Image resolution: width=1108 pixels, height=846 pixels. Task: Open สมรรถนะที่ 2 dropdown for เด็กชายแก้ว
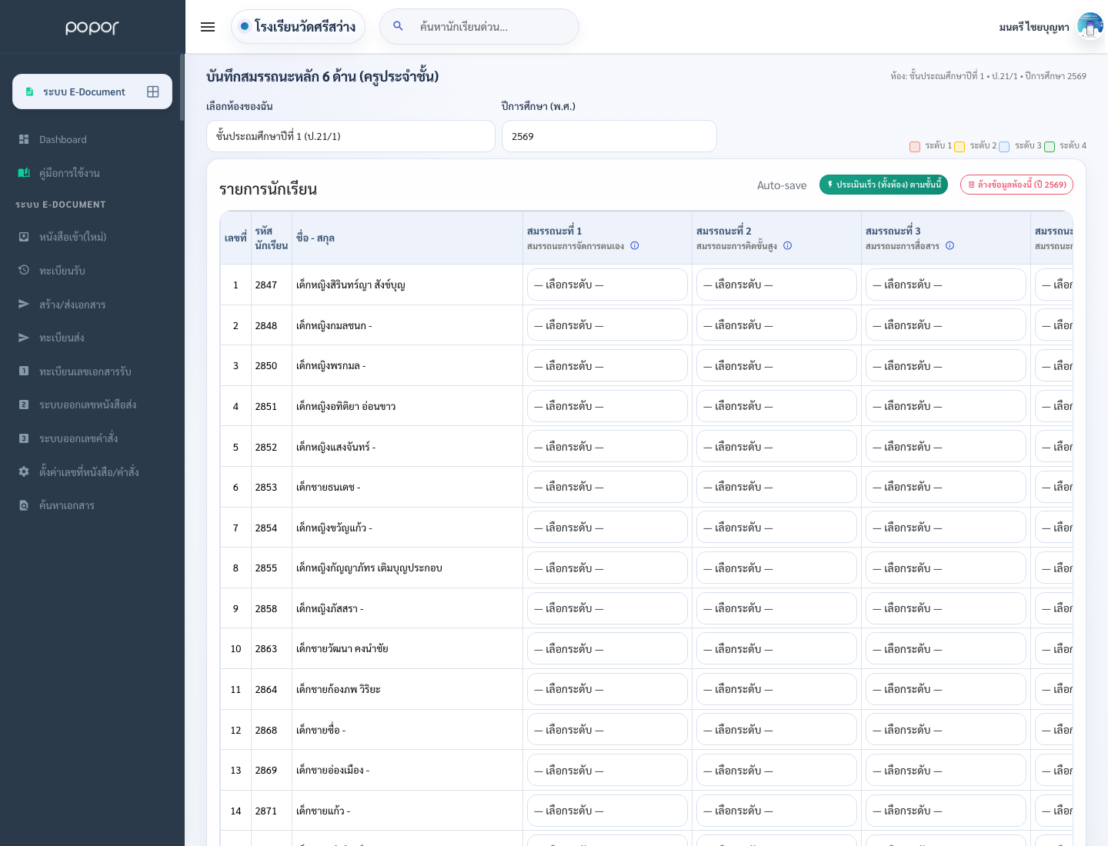point(776,811)
